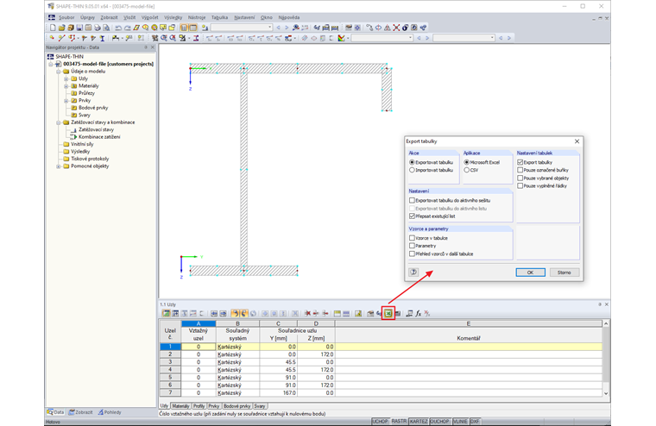Click the Pohledy navigator tab icon
656x426 pixels.
click(101, 412)
